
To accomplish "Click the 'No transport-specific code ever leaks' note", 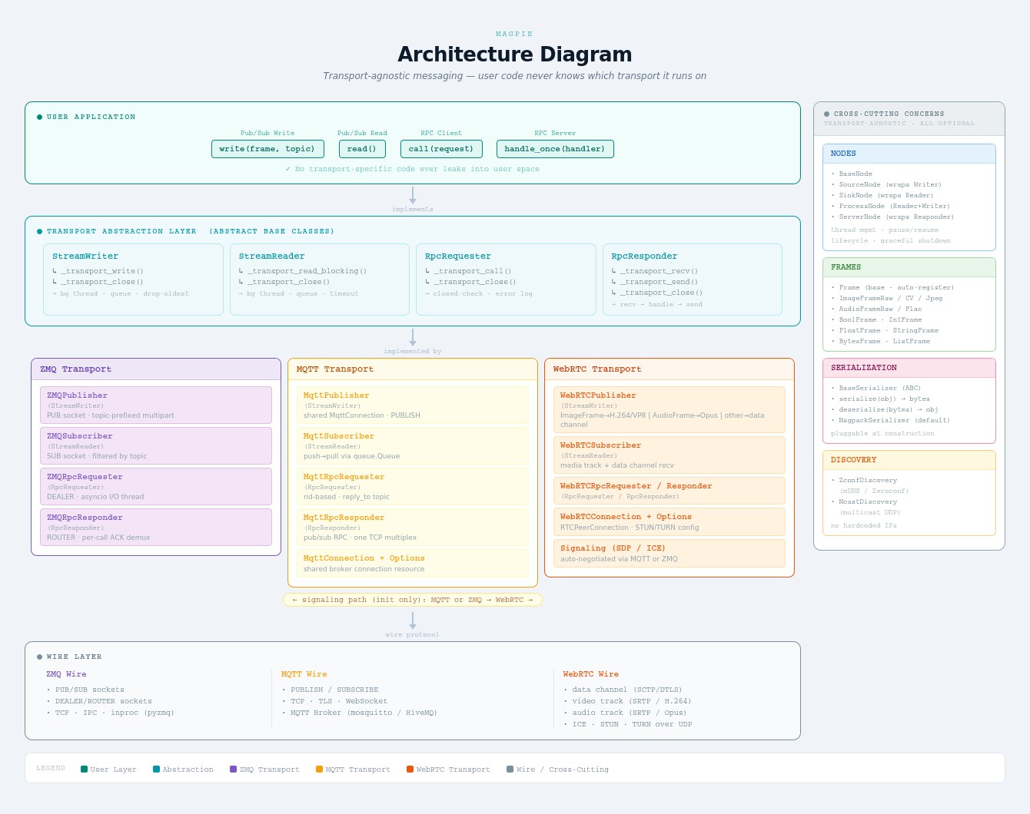I will click(413, 169).
